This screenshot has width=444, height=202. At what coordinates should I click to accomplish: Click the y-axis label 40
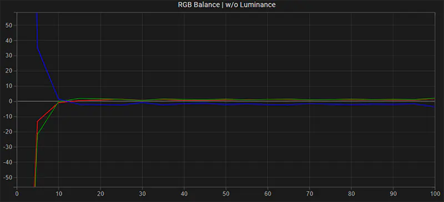(8, 41)
